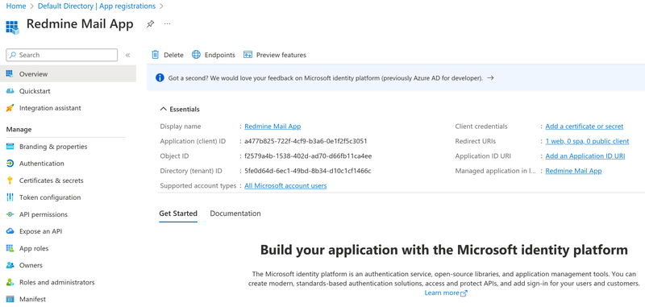
Task: Switch to the Documentation tab
Action: tap(235, 214)
